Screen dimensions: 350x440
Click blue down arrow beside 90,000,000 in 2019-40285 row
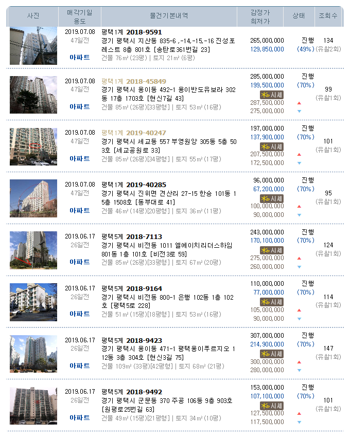299,215
